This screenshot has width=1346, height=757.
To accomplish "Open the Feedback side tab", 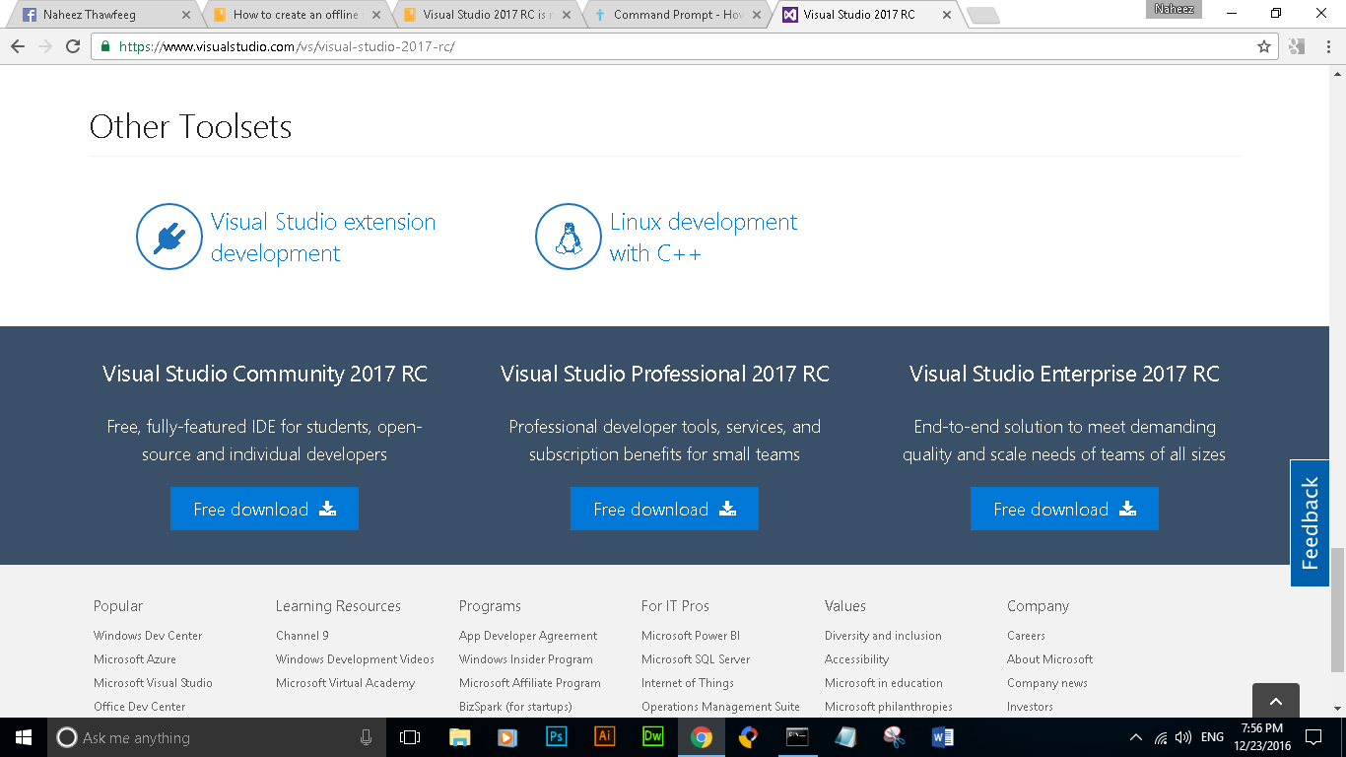I will click(1310, 523).
